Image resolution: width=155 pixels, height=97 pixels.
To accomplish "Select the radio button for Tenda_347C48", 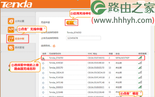I will 43,83.
